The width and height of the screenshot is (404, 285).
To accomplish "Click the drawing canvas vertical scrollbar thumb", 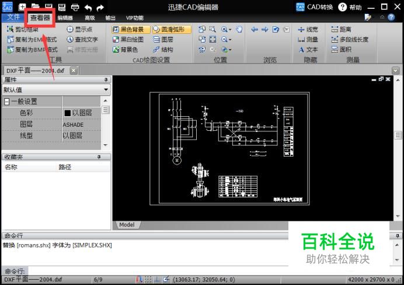I will 398,135.
